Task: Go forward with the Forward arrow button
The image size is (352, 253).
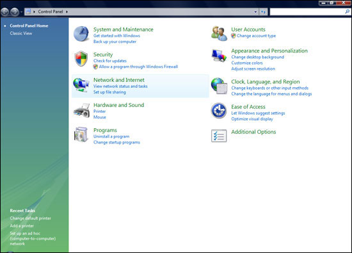Action: point(15,12)
